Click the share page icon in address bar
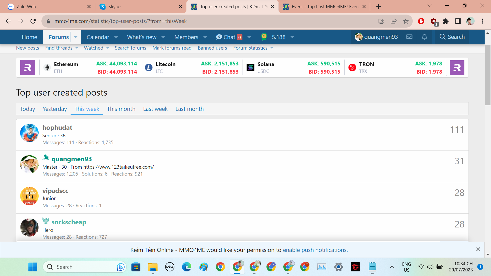 click(394, 21)
